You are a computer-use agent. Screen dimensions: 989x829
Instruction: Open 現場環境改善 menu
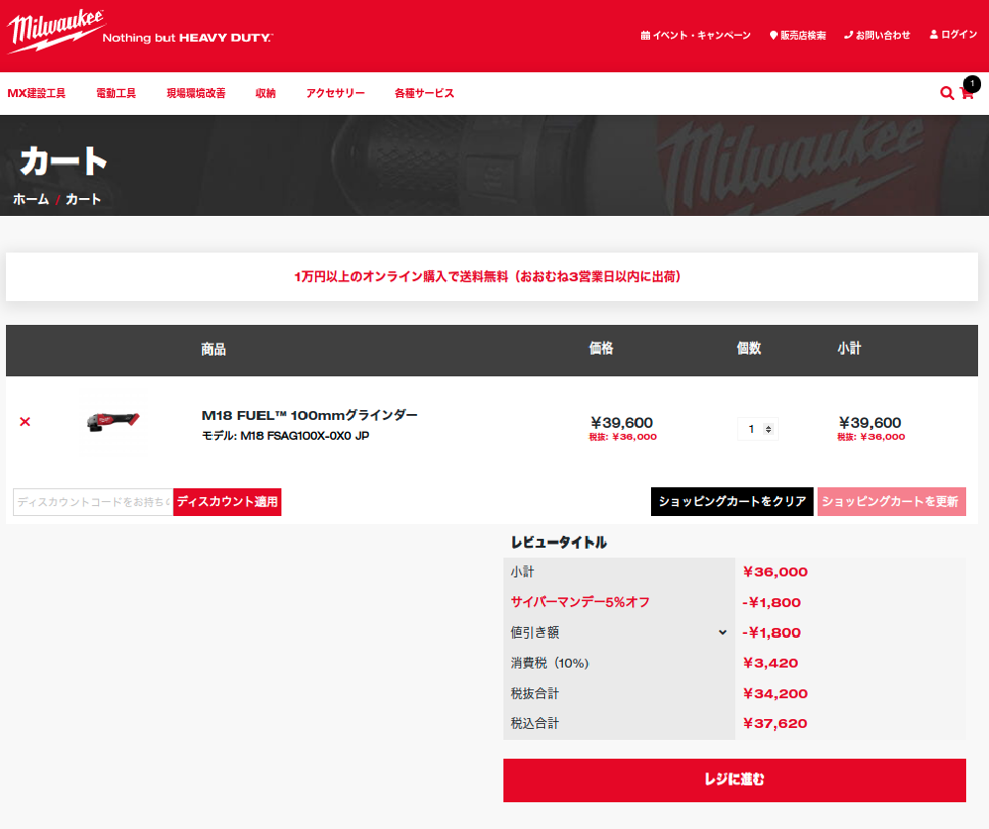pos(195,93)
